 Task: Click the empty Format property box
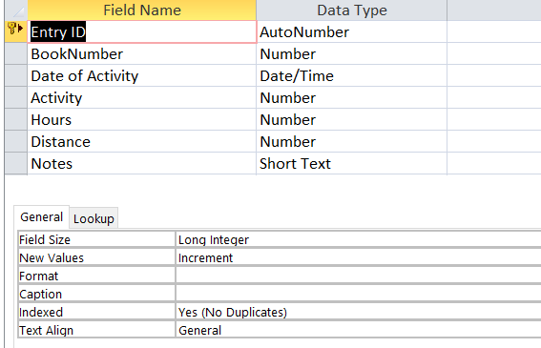pyautogui.click(x=359, y=276)
